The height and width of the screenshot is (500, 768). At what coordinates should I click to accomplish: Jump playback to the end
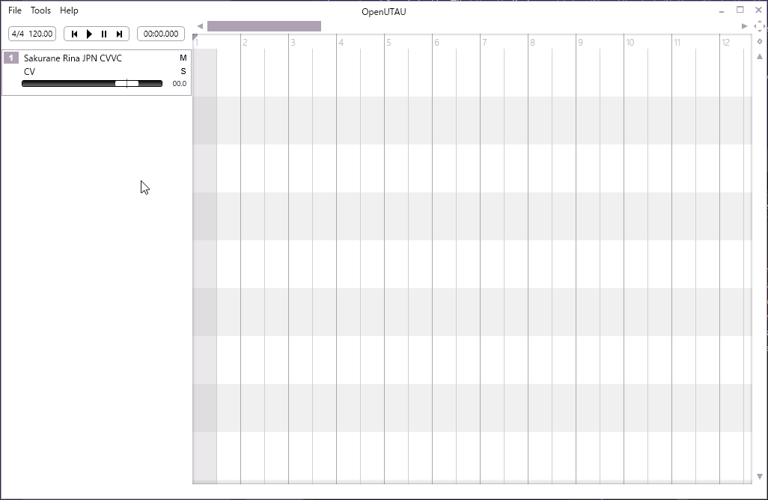tap(119, 34)
